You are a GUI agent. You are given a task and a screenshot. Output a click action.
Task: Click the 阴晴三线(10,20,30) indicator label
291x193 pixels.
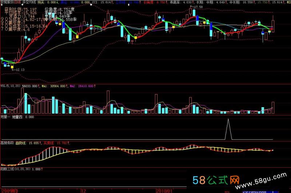tap(15, 169)
